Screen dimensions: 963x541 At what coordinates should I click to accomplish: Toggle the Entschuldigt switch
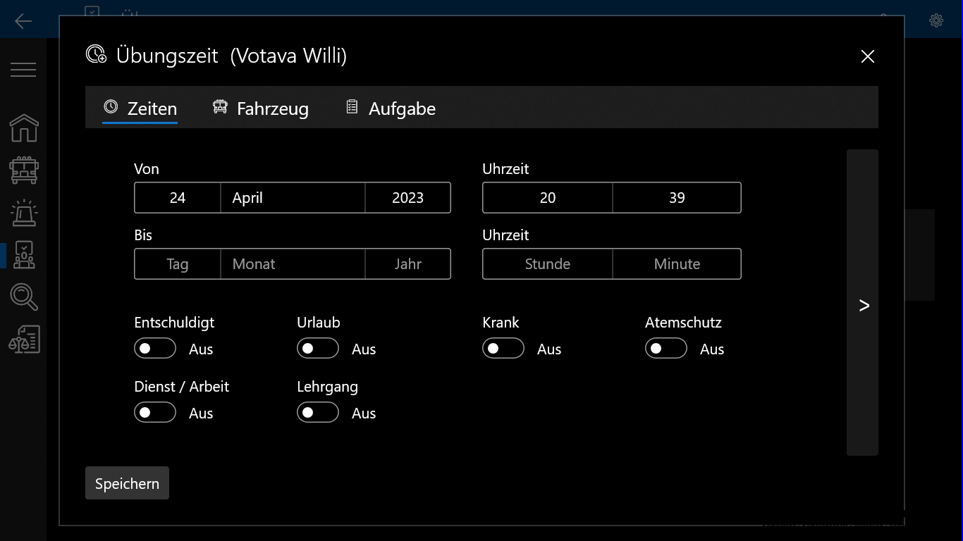click(155, 349)
